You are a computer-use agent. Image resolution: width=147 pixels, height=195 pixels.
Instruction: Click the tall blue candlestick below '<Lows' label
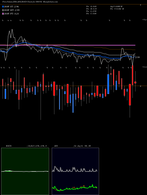point(108,84)
